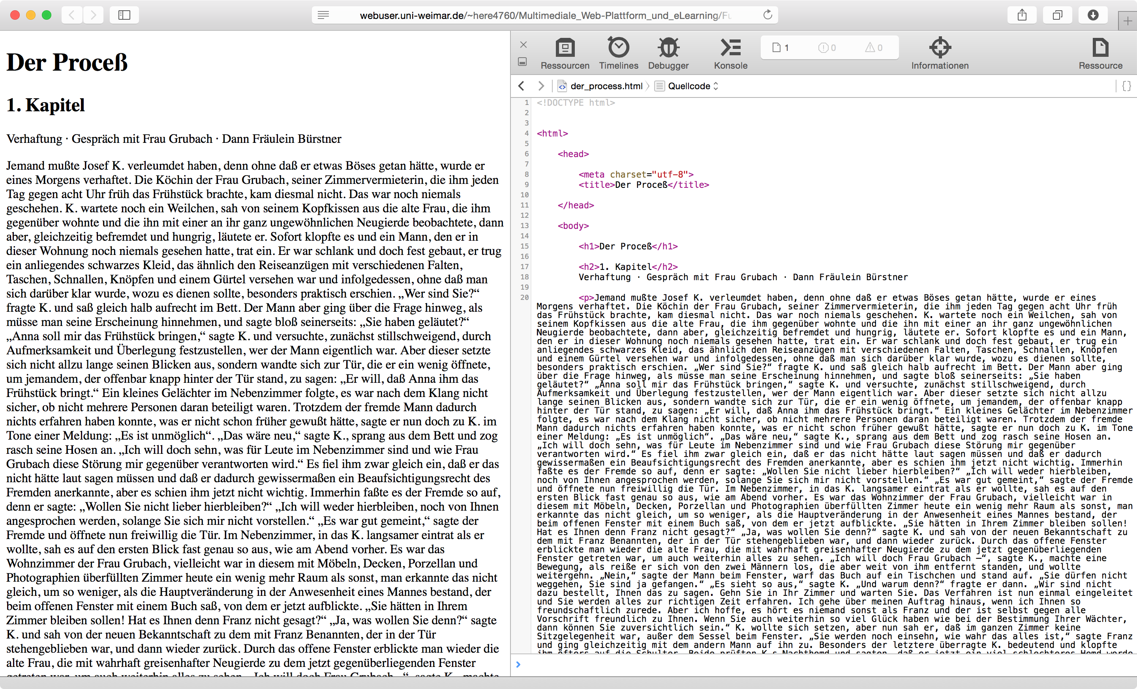Show resource count in activity viewer
This screenshot has width=1137, height=689.
tap(781, 47)
